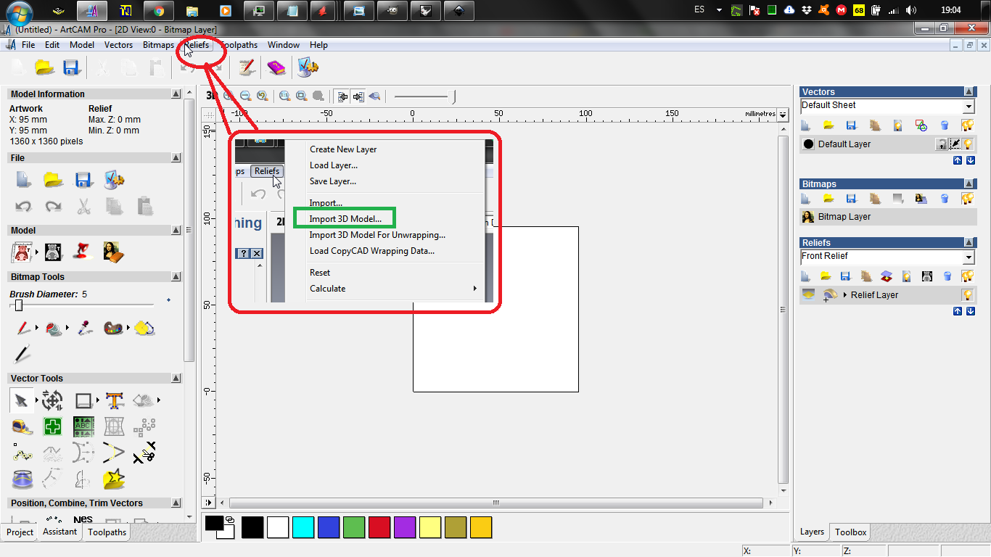Switch to the Project tab
Viewport: 991px width, 557px height.
[20, 532]
